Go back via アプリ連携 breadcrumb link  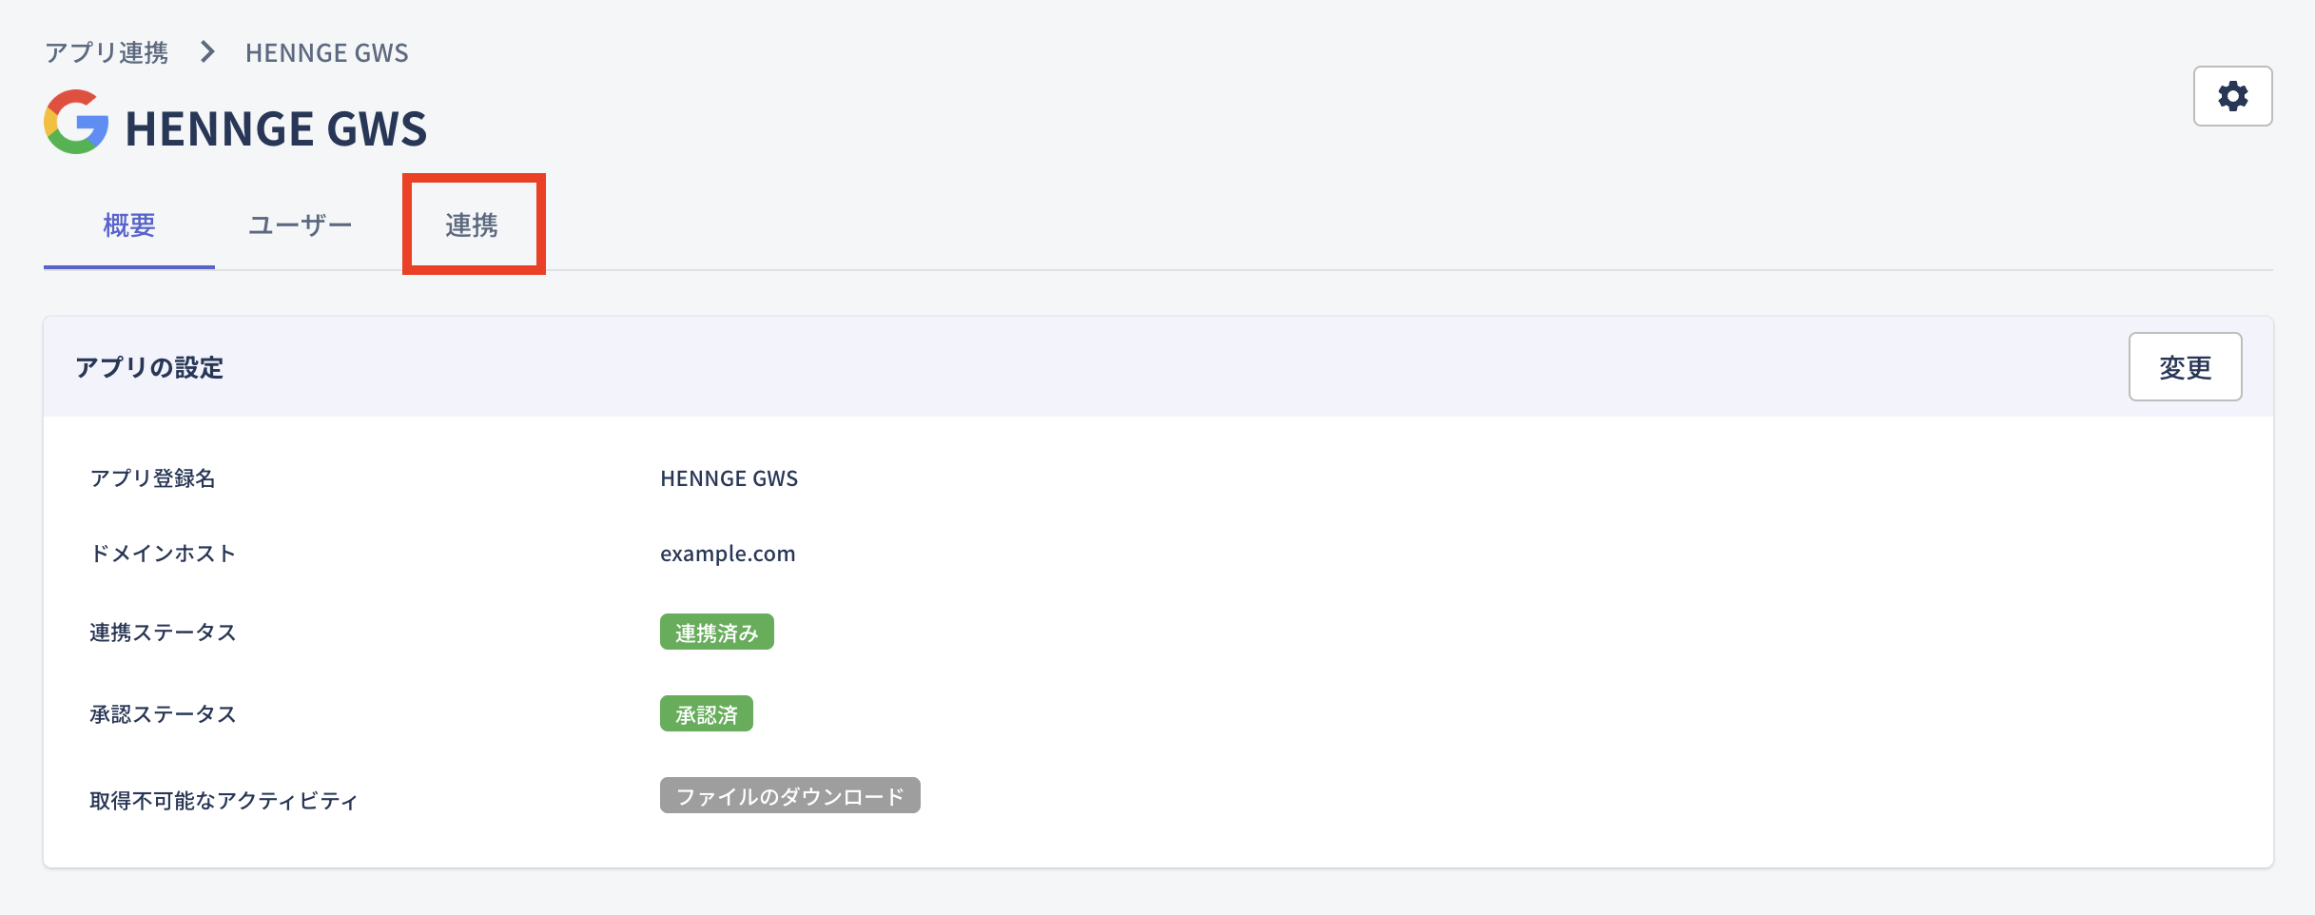107,52
